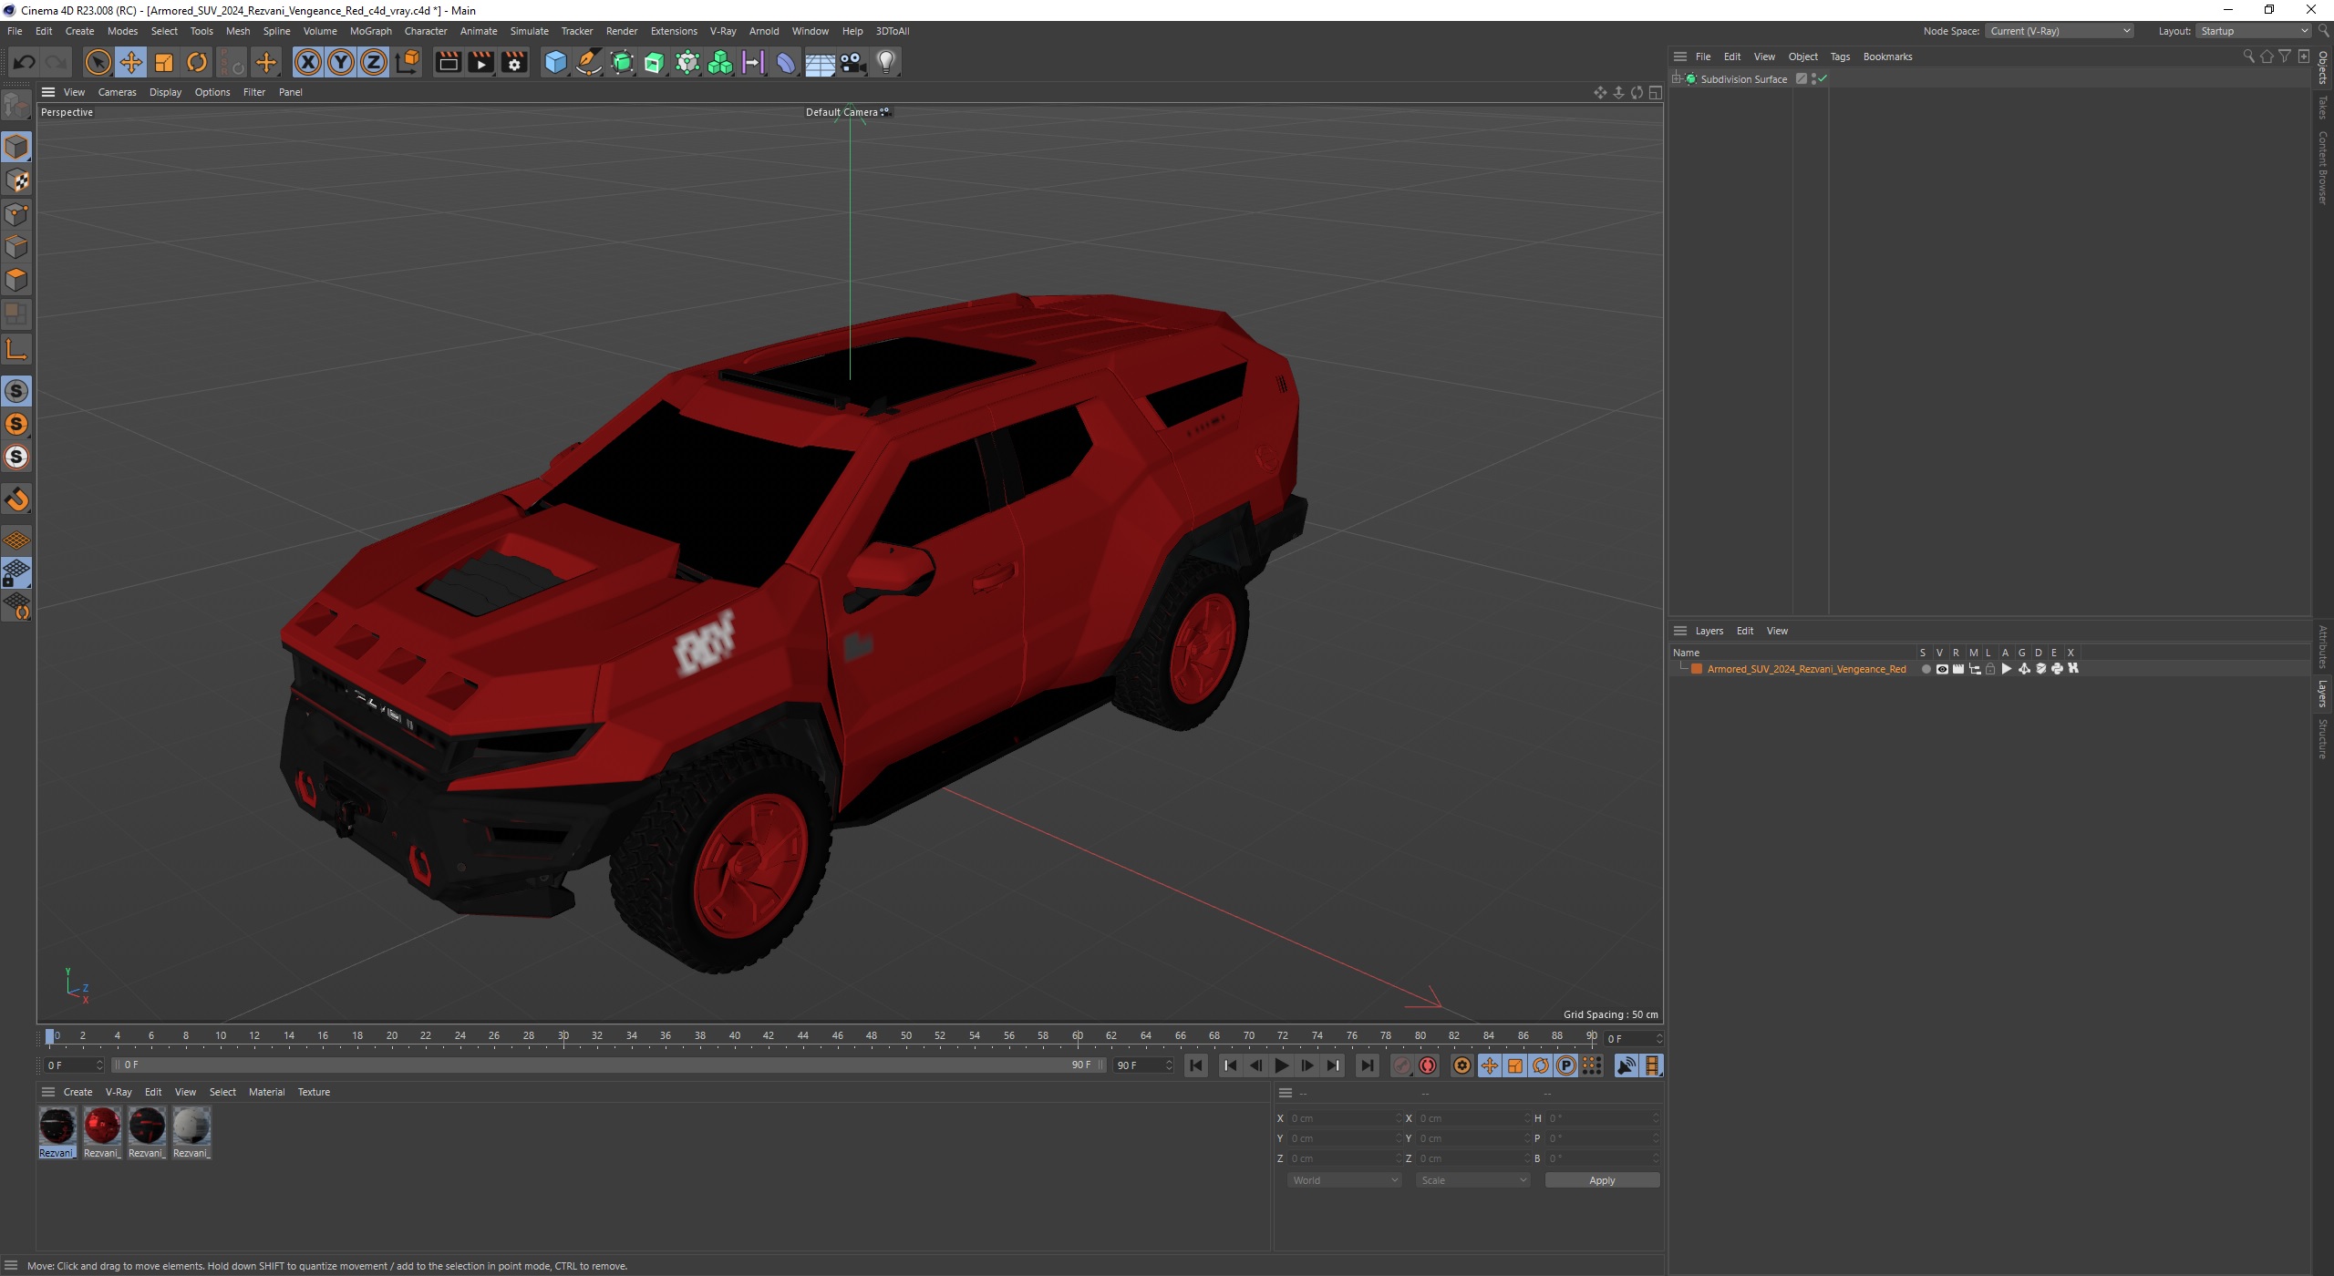Viewport: 2334px width, 1276px height.
Task: Open World coordinate dropdown
Action: [1345, 1180]
